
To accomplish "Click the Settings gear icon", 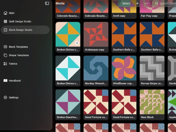I will pyautogui.click(x=5, y=97).
